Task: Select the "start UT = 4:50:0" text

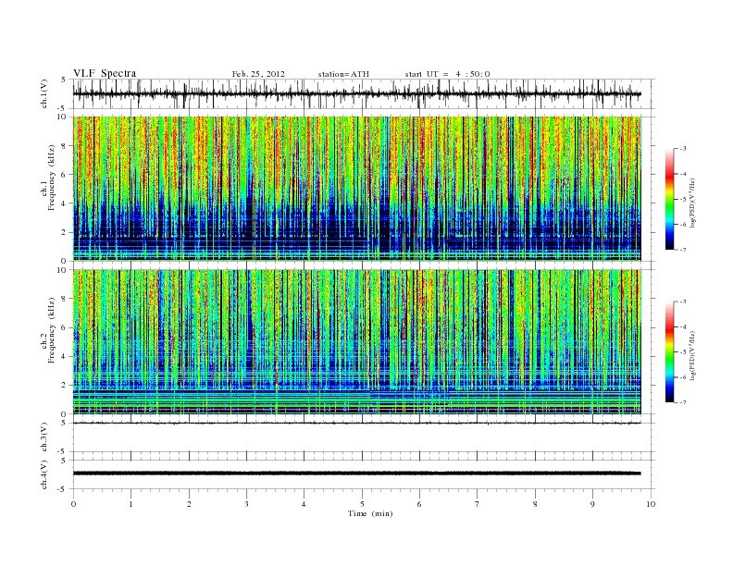Action: tap(447, 74)
